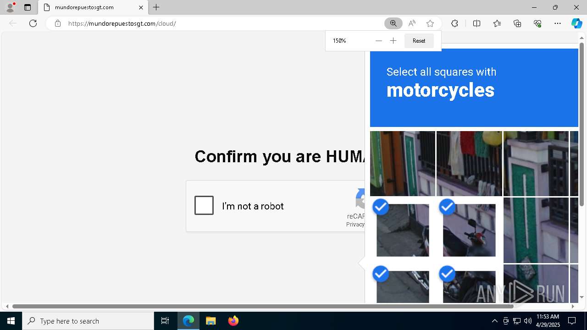Screen dimensions: 587x330
Task: Open Extensions puzzle icon
Action: (454, 23)
